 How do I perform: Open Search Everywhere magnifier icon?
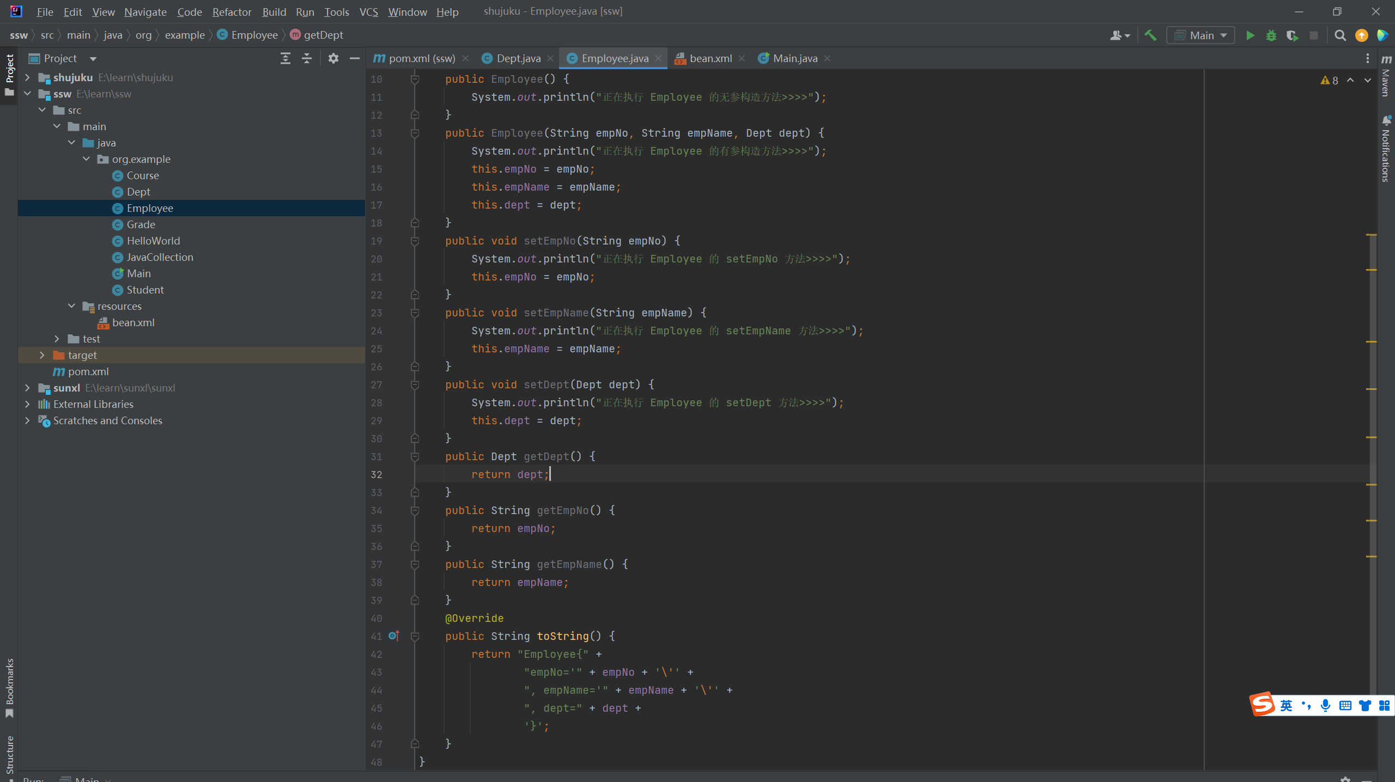[1340, 35]
